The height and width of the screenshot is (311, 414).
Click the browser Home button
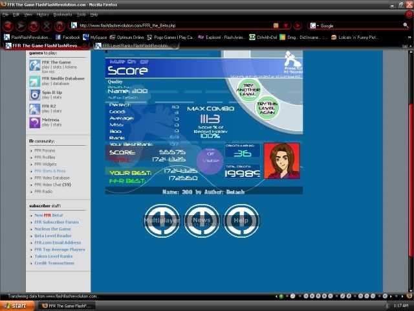[x=60, y=26]
